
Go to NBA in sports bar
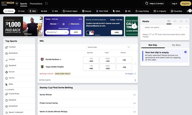tap(33, 11)
